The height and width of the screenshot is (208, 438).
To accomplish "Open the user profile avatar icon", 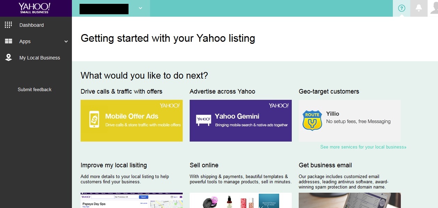I will [434, 8].
